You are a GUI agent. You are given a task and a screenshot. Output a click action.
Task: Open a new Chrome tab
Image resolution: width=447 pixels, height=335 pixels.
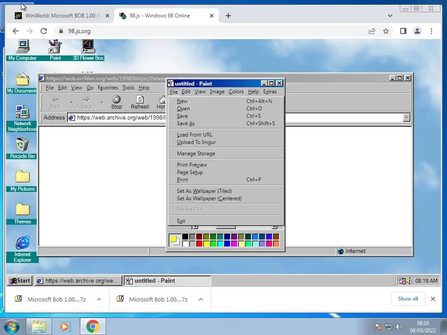[x=228, y=16]
